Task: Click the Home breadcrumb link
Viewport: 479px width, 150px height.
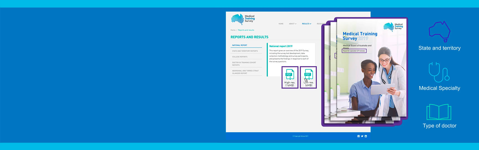Action: point(233,30)
